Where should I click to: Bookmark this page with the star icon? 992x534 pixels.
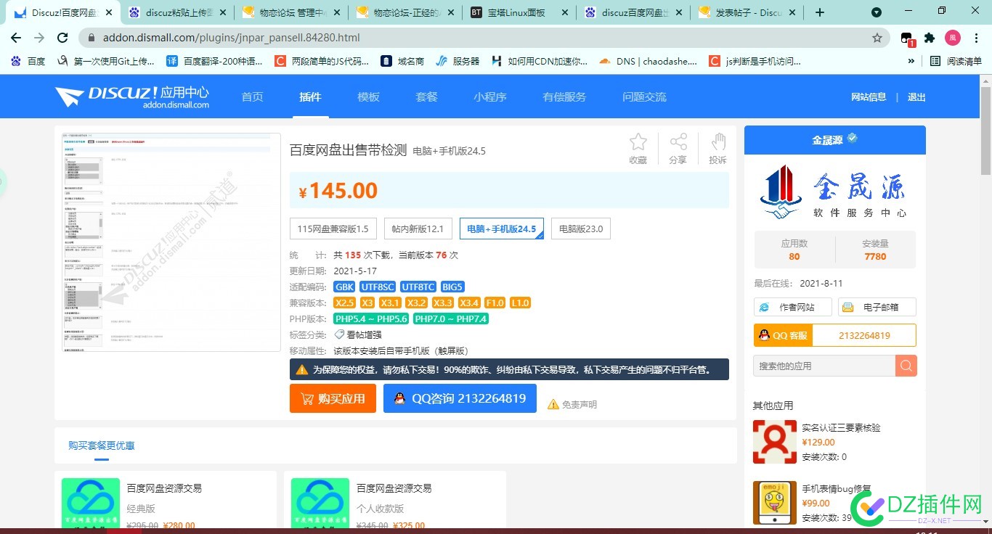pyautogui.click(x=877, y=38)
